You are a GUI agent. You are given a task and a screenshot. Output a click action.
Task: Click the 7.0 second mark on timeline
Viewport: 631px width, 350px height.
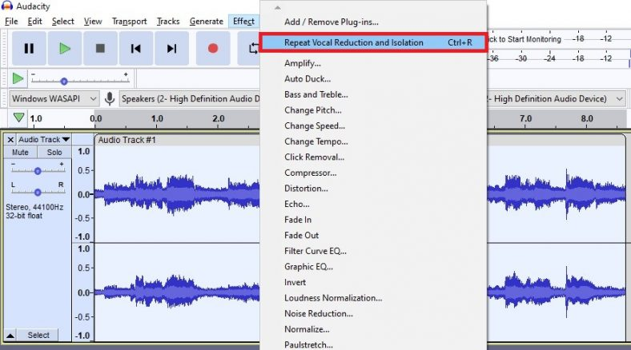pos(525,119)
